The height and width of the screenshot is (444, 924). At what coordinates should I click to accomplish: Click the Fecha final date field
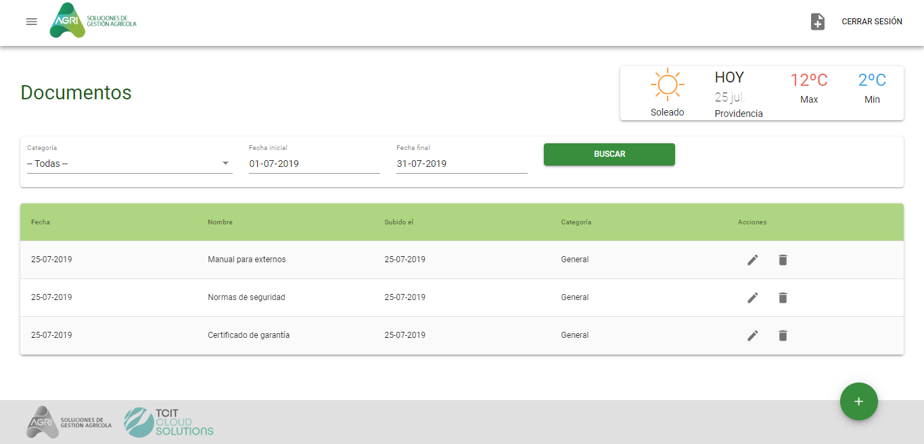(461, 164)
